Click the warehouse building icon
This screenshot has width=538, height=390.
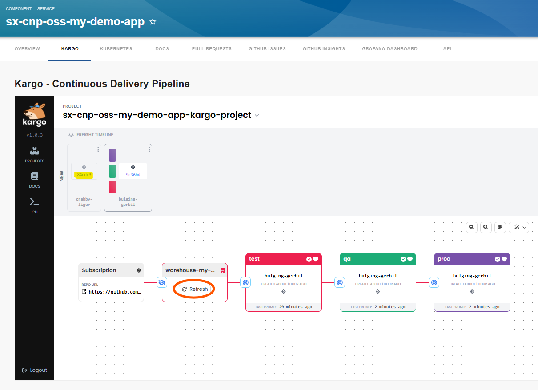[223, 270]
